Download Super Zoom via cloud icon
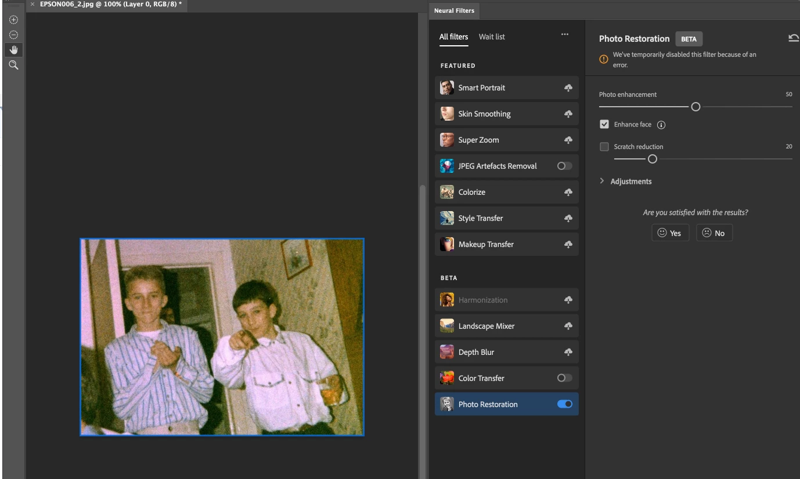The width and height of the screenshot is (800, 479). pyautogui.click(x=568, y=140)
